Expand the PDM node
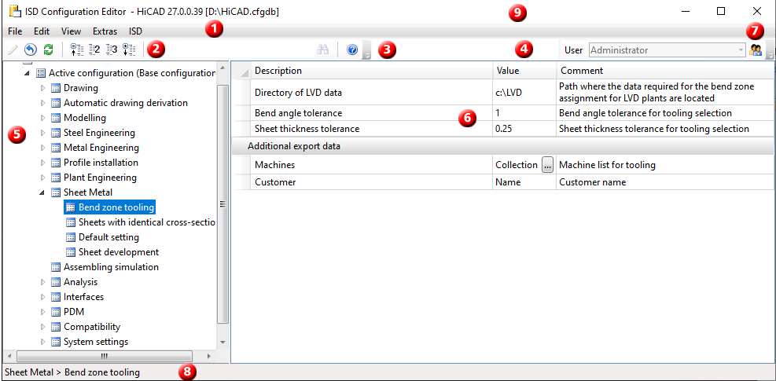 [x=42, y=312]
